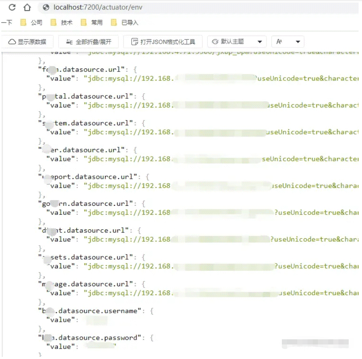Click the browser reload icon
The height and width of the screenshot is (359, 362).
click(12, 7)
